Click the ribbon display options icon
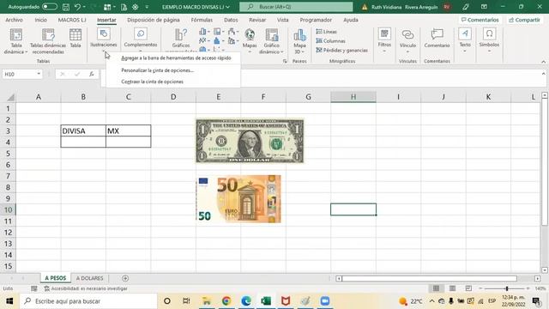This screenshot has height=309, width=549. pos(484,7)
